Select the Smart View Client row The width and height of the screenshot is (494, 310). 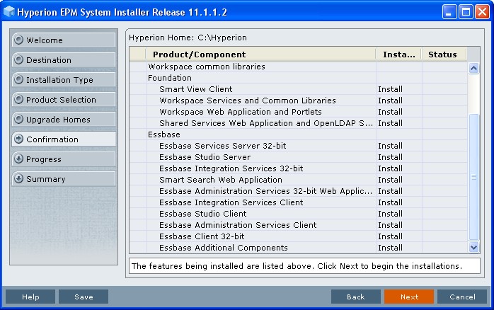coord(195,89)
